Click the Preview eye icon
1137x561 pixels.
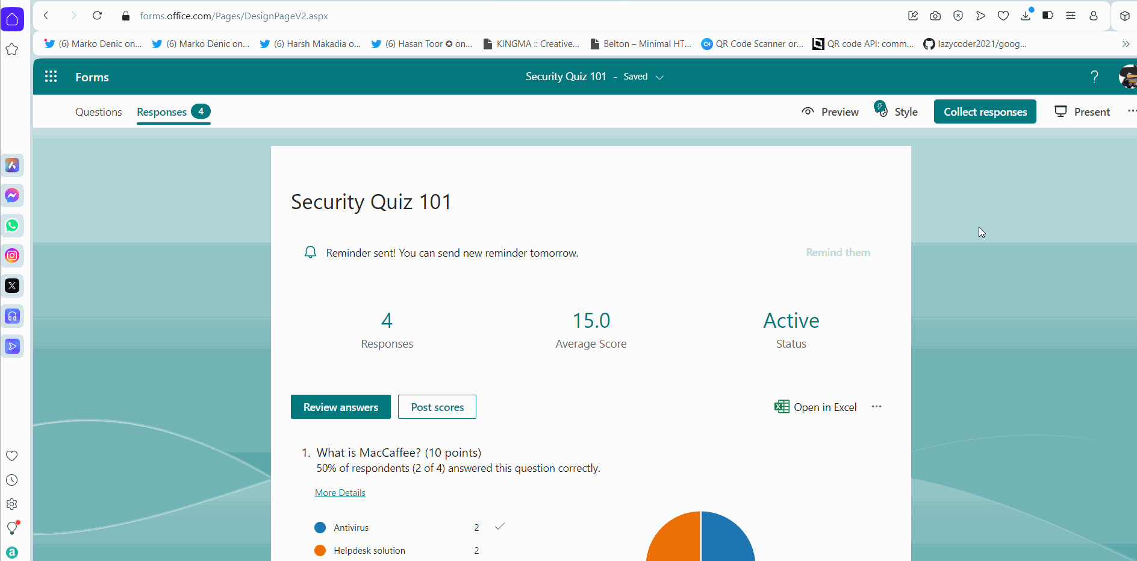808,111
